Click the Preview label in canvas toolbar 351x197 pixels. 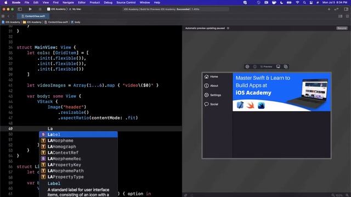pyautogui.click(x=266, y=67)
